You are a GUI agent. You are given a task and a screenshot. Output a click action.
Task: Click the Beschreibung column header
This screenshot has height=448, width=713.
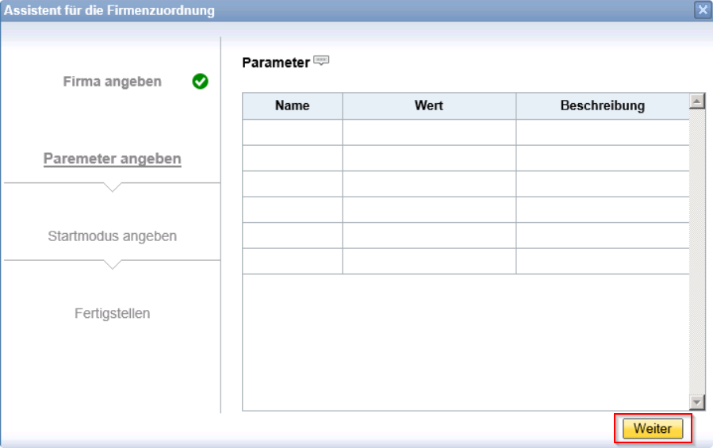603,106
